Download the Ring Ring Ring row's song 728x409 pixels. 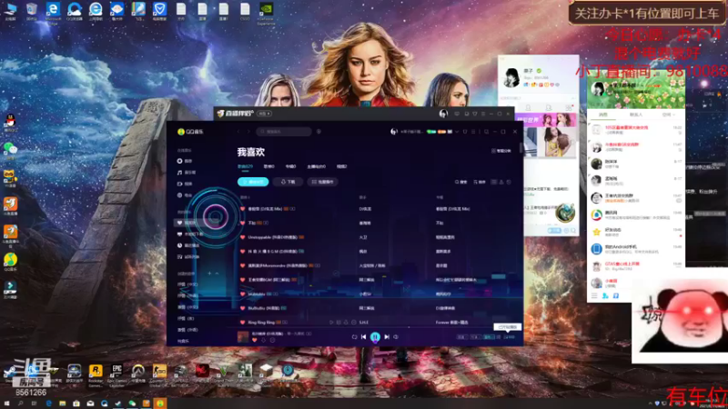coord(346,323)
